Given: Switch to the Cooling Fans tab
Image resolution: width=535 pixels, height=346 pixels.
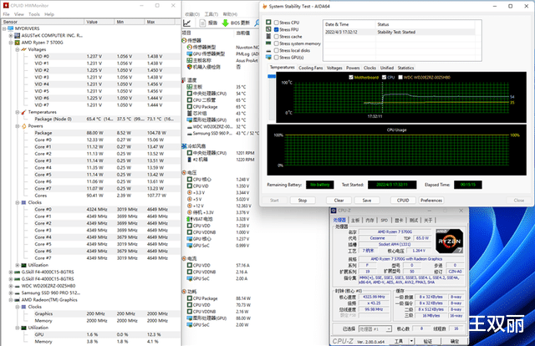Looking at the screenshot, I should (x=311, y=67).
